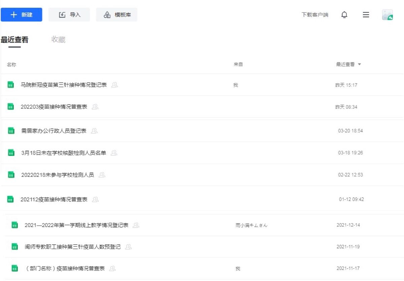Viewport: 404px width, 281px height.
Task: Open the （部门名称）疫苗接种情况普查表 file
Action: coord(65,269)
